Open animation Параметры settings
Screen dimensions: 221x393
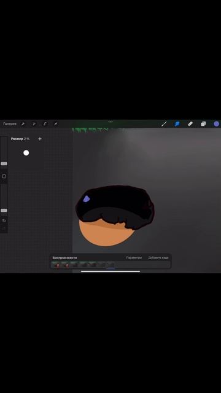point(134,258)
